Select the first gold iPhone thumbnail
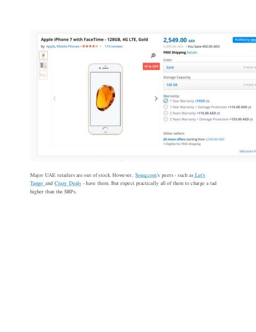 pos(43,55)
